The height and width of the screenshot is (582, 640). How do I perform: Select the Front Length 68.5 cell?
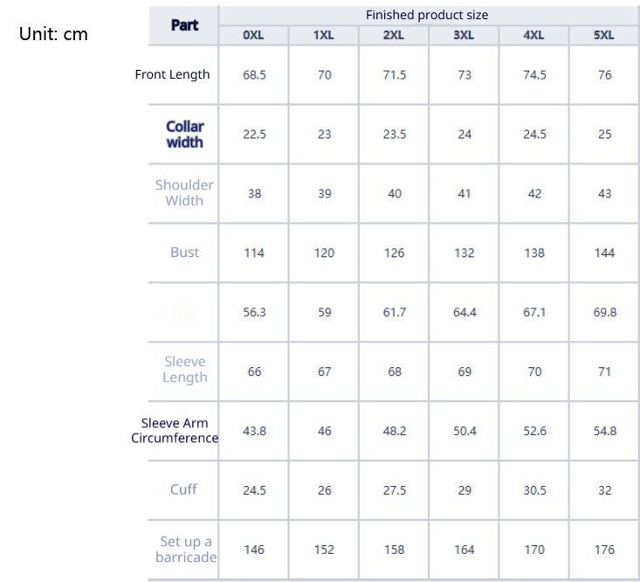click(254, 75)
